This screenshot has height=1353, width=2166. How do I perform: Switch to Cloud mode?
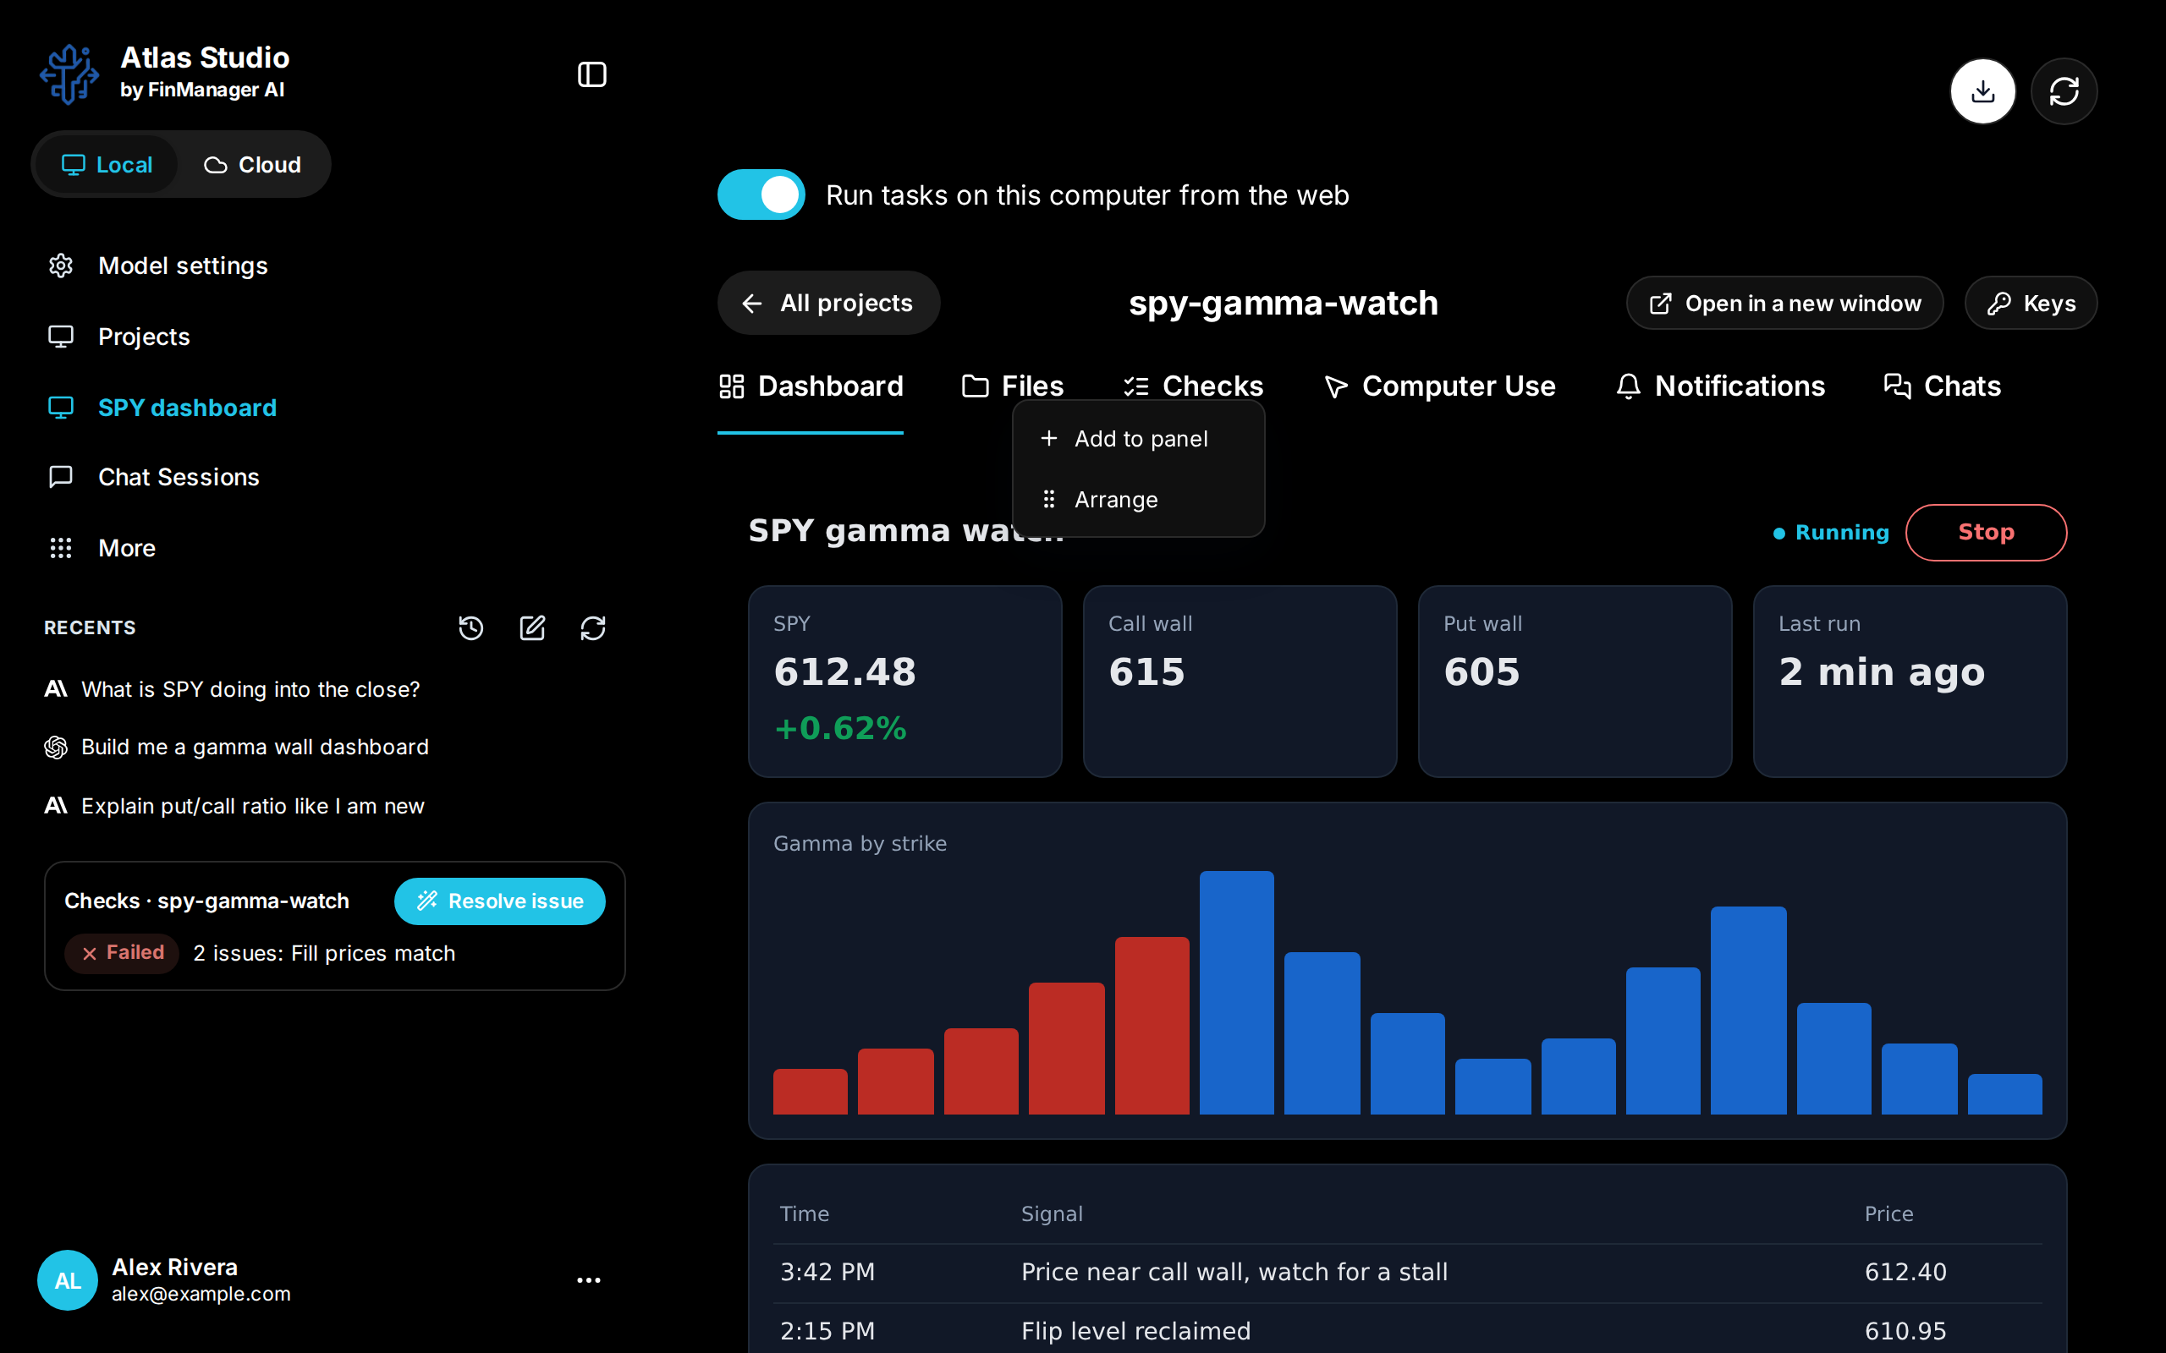(x=252, y=165)
